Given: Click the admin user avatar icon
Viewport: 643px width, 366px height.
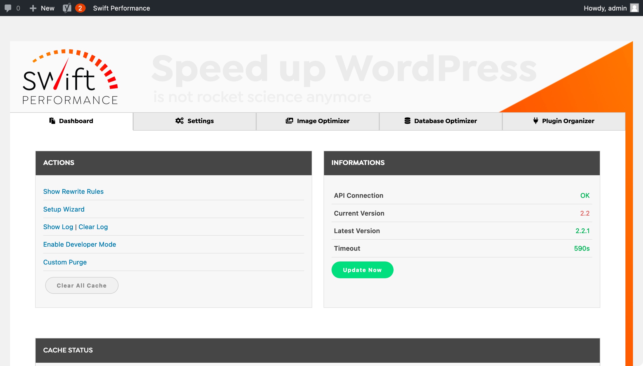Looking at the screenshot, I should click(x=634, y=8).
